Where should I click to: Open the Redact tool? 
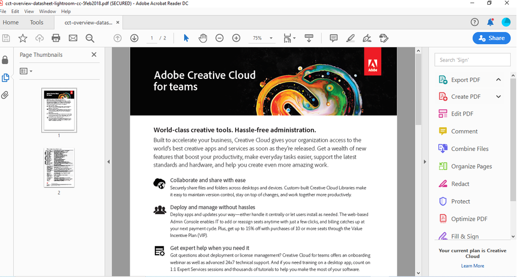[454, 183]
